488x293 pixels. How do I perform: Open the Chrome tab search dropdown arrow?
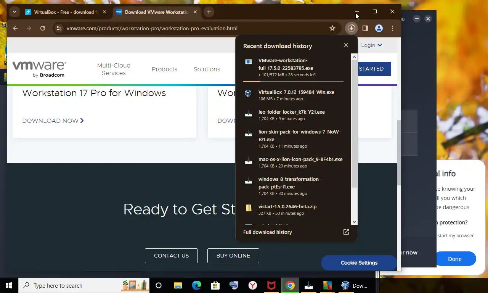(14, 12)
